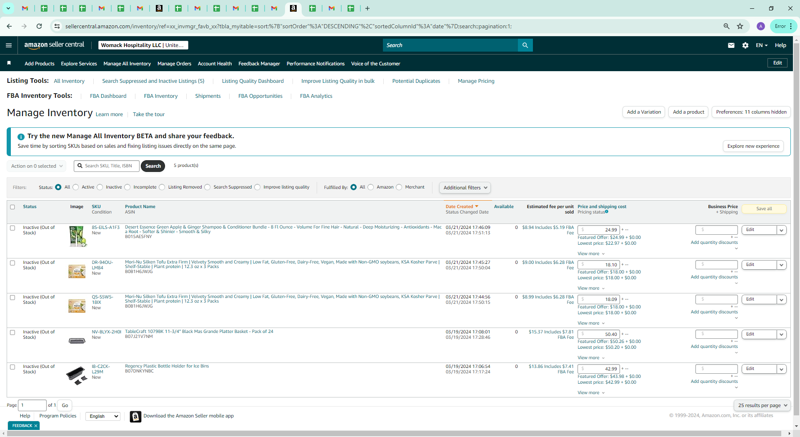Click the Save all button

(764, 209)
